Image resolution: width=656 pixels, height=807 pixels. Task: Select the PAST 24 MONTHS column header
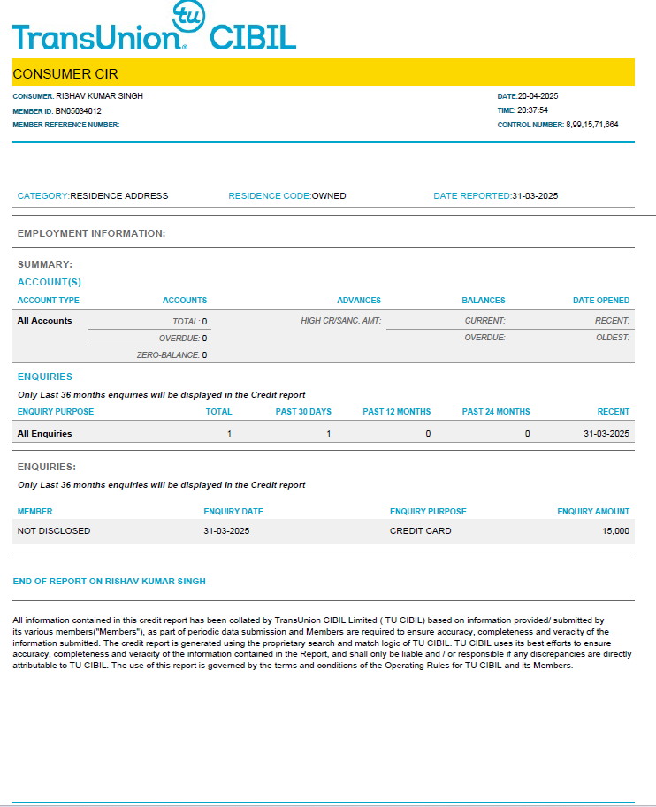[x=496, y=412]
